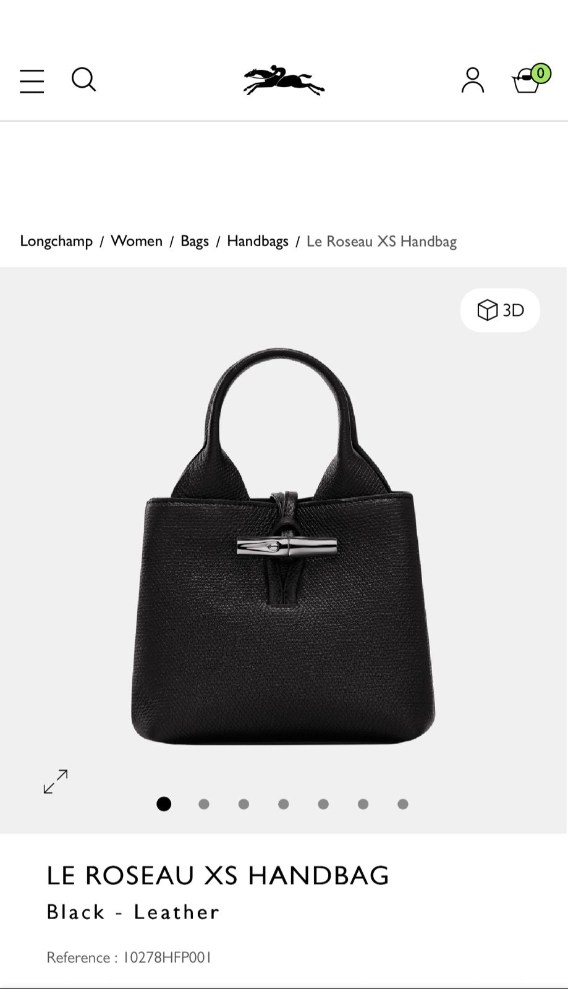Go home via the Longchamp horse logo
The width and height of the screenshot is (568, 989).
[x=284, y=80]
